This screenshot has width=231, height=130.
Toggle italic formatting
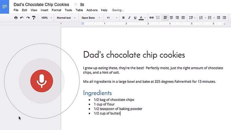pos(129,18)
